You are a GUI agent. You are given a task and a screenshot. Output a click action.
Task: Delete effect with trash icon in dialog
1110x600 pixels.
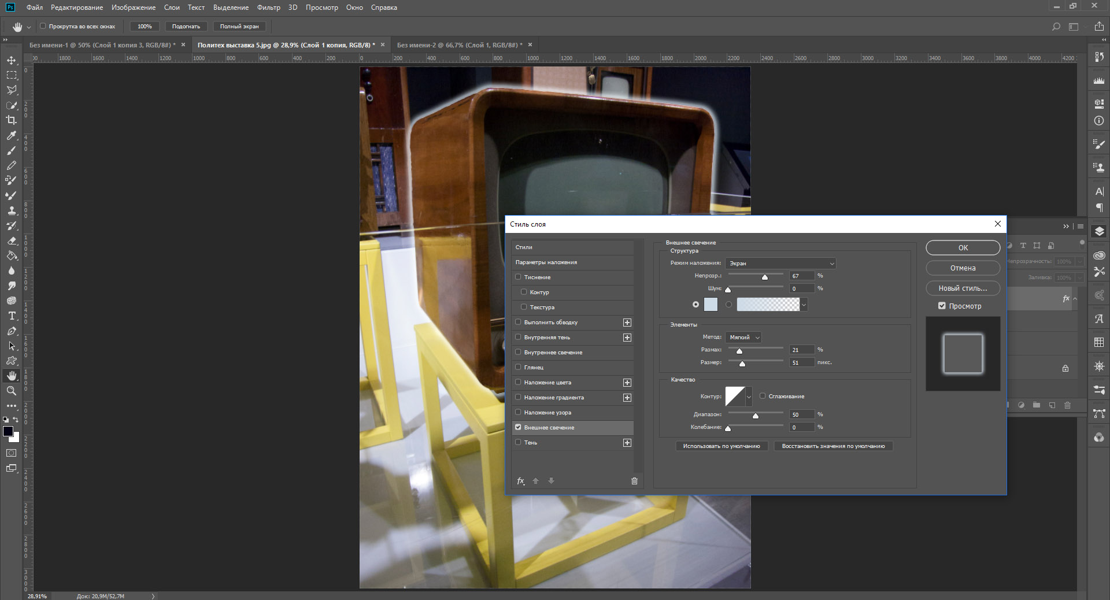point(634,481)
